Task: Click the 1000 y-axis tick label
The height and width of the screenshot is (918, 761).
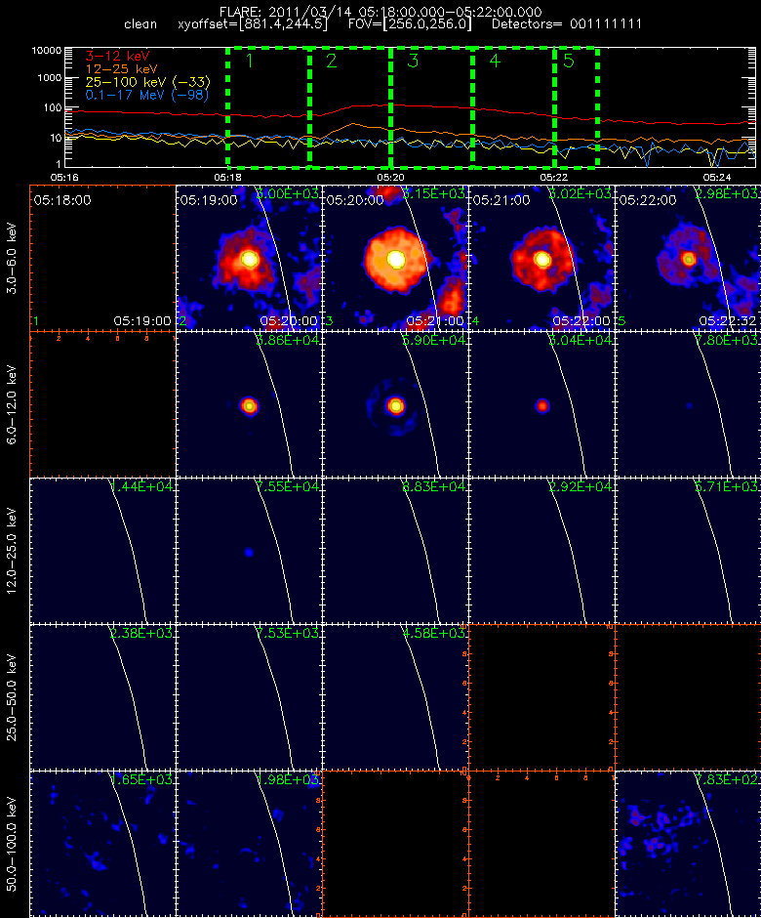Action: 50,78
